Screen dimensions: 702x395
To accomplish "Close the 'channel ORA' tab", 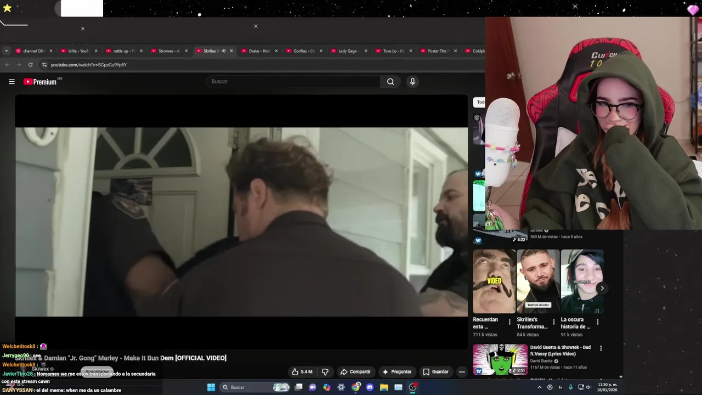I will [x=51, y=51].
